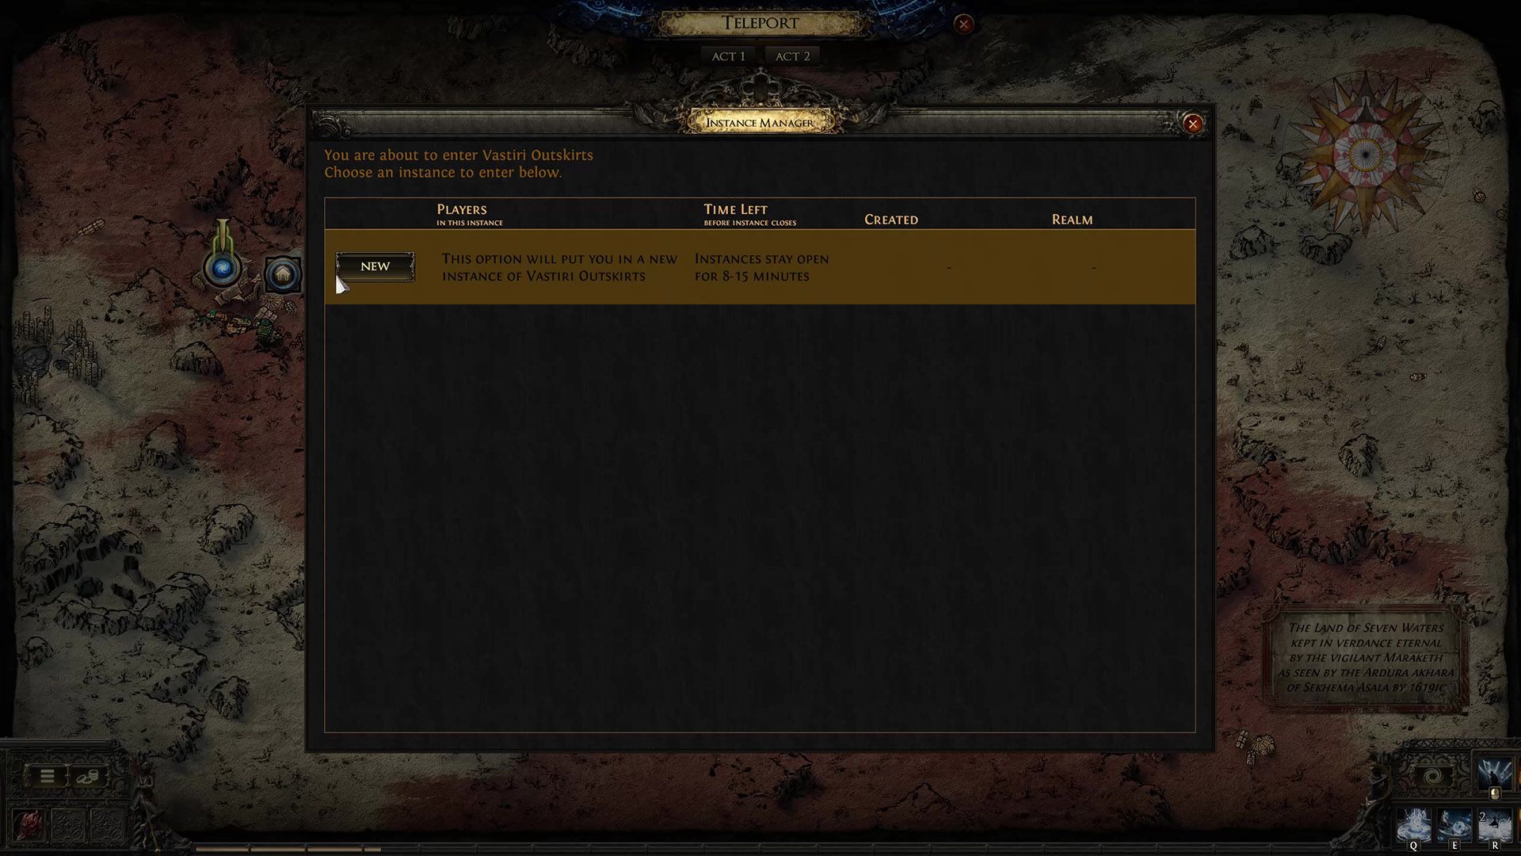This screenshot has height=856, width=1521.
Task: Open the coins and rings shop icon
Action: click(x=87, y=776)
